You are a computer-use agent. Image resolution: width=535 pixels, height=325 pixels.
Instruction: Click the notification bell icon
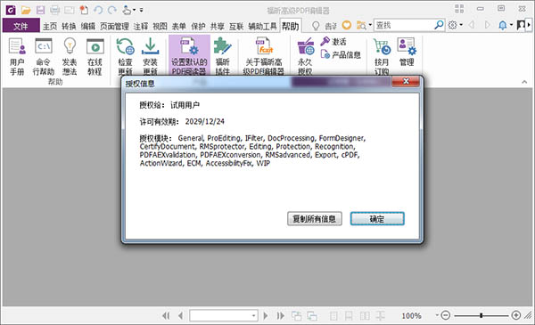point(503,25)
